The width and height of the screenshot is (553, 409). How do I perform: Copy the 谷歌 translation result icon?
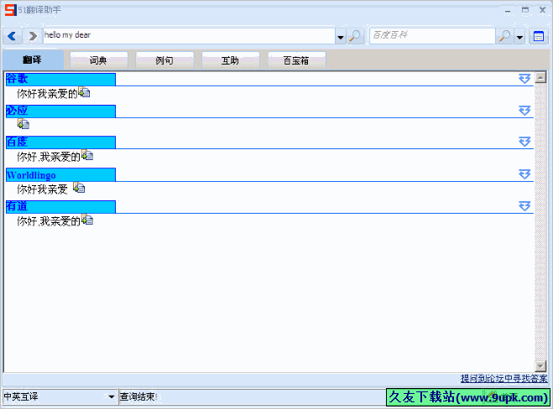[84, 92]
